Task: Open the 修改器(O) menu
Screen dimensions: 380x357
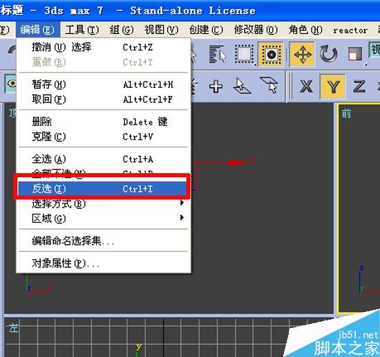Action: tap(256, 30)
